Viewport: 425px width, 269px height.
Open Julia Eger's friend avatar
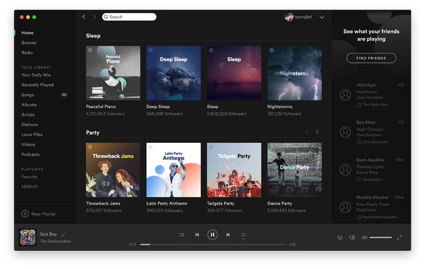coord(345,95)
